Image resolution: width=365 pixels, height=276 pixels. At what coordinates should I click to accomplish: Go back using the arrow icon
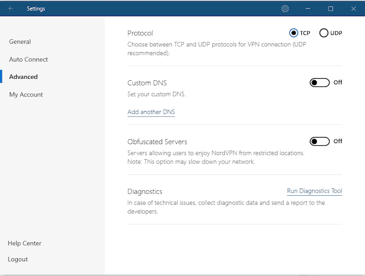[x=11, y=9]
